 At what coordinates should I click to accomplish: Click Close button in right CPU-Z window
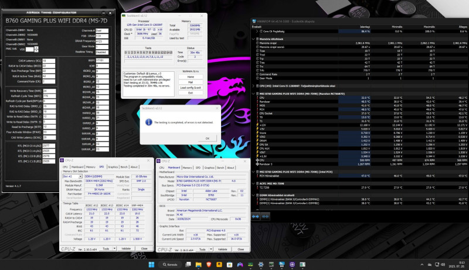[x=241, y=249]
